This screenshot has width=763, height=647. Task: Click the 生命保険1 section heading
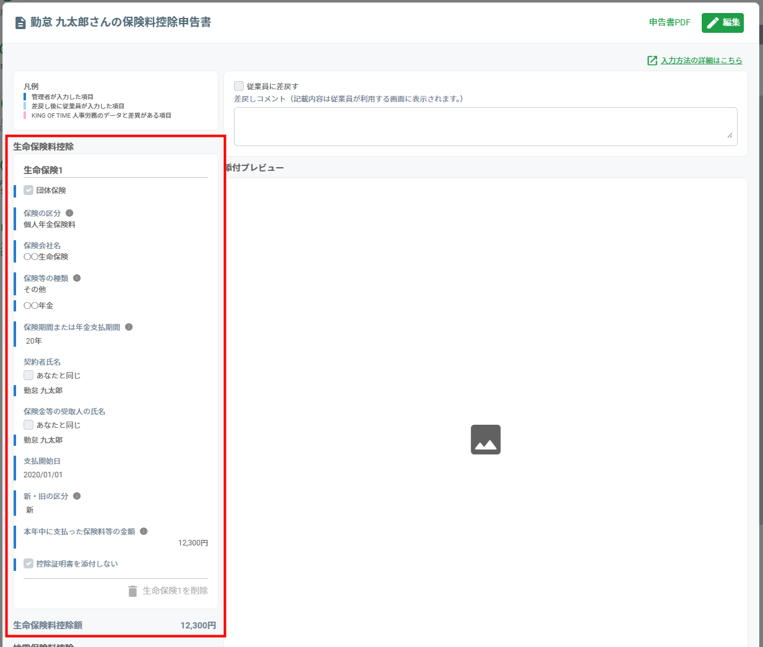point(43,170)
